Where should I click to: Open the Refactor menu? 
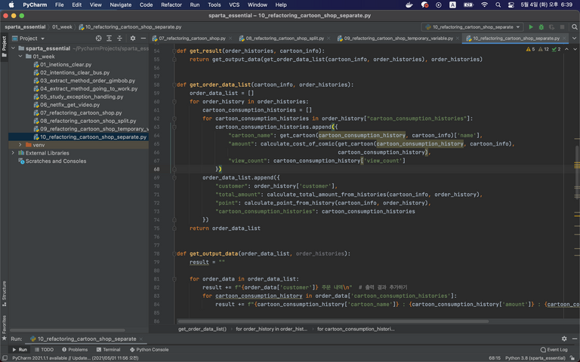click(x=171, y=5)
